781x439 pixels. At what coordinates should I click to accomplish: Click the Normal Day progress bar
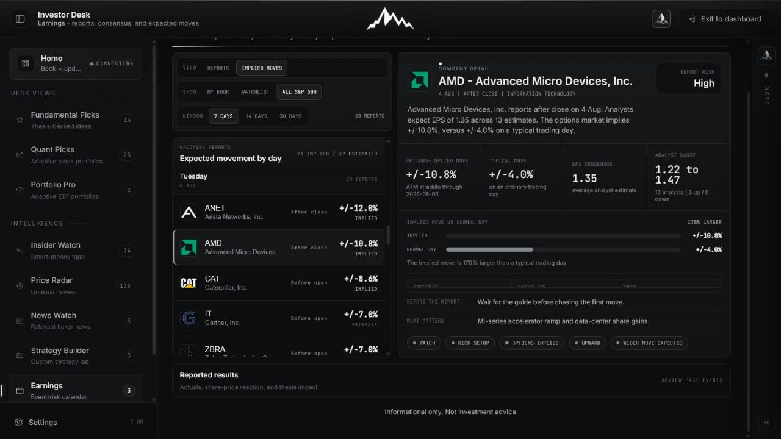coord(563,249)
